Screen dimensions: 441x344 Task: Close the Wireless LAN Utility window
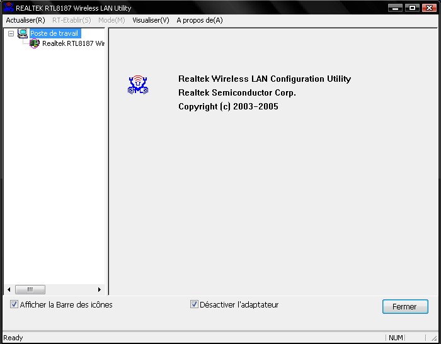[430, 8]
